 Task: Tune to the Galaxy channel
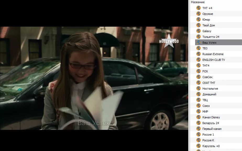(207, 31)
